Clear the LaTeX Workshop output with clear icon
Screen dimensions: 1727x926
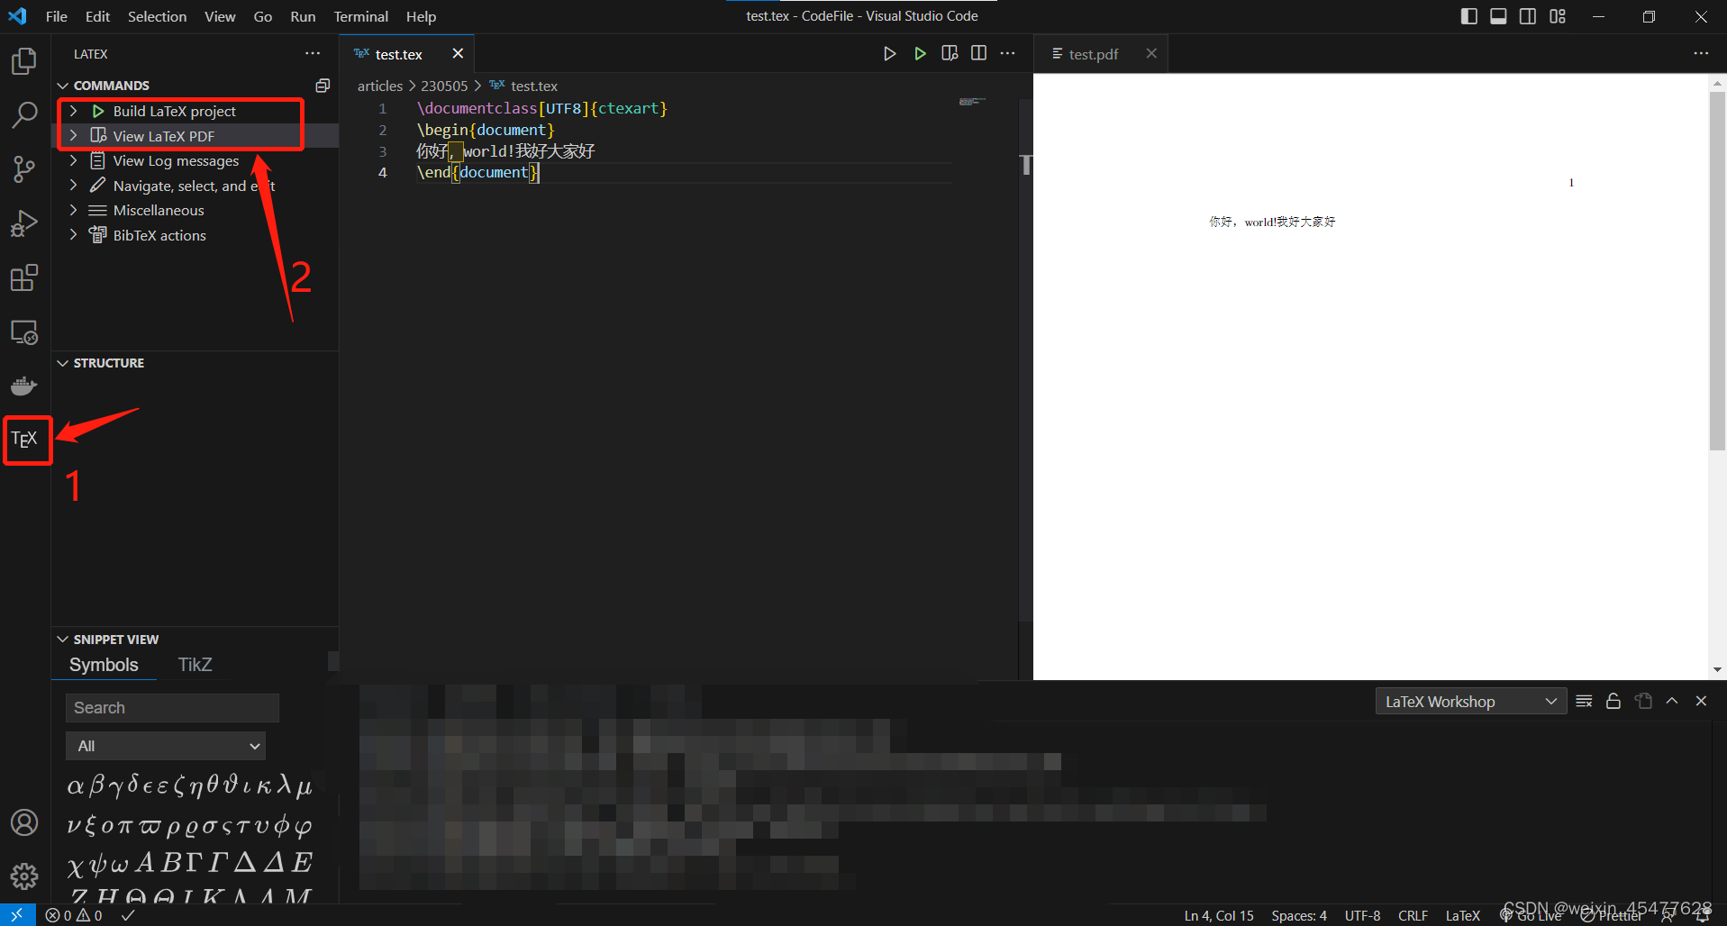pos(1585,701)
